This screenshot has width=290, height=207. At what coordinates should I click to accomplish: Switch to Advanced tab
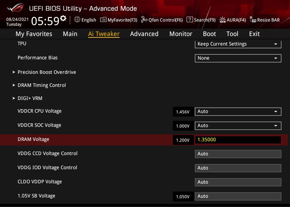[144, 34]
